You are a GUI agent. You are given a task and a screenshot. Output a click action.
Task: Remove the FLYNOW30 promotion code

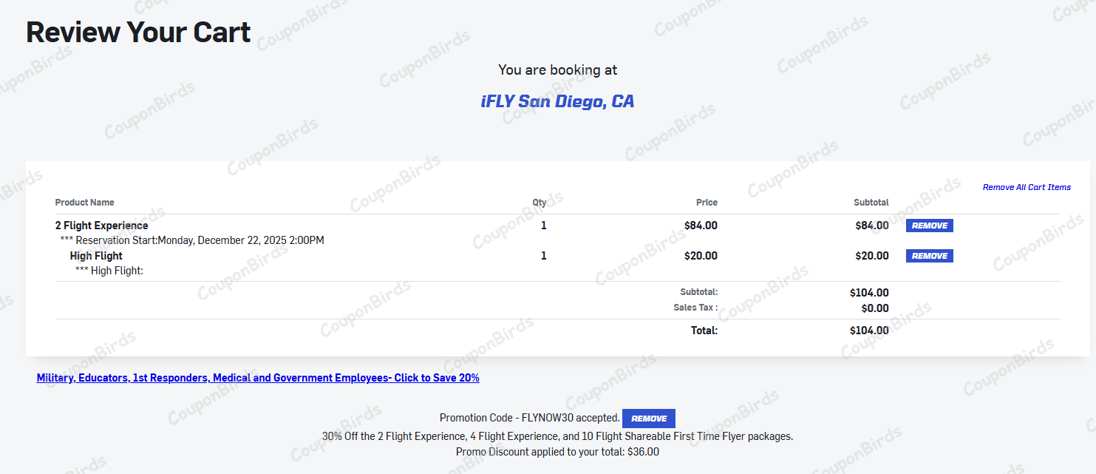coord(648,419)
